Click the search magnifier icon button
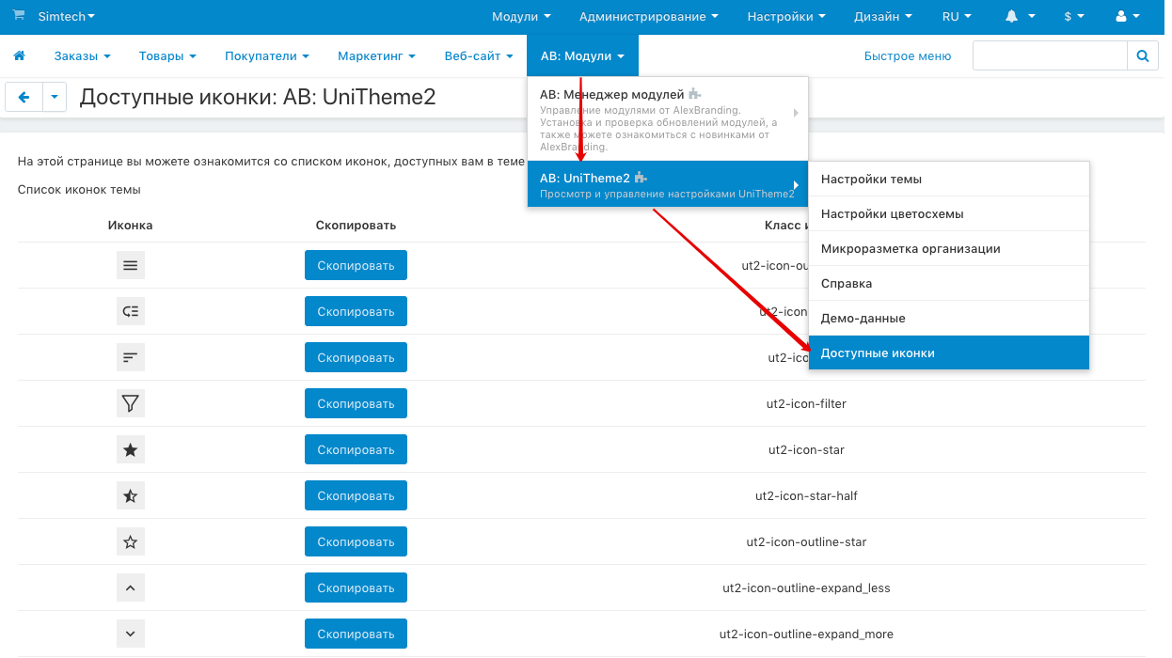 pyautogui.click(x=1142, y=56)
